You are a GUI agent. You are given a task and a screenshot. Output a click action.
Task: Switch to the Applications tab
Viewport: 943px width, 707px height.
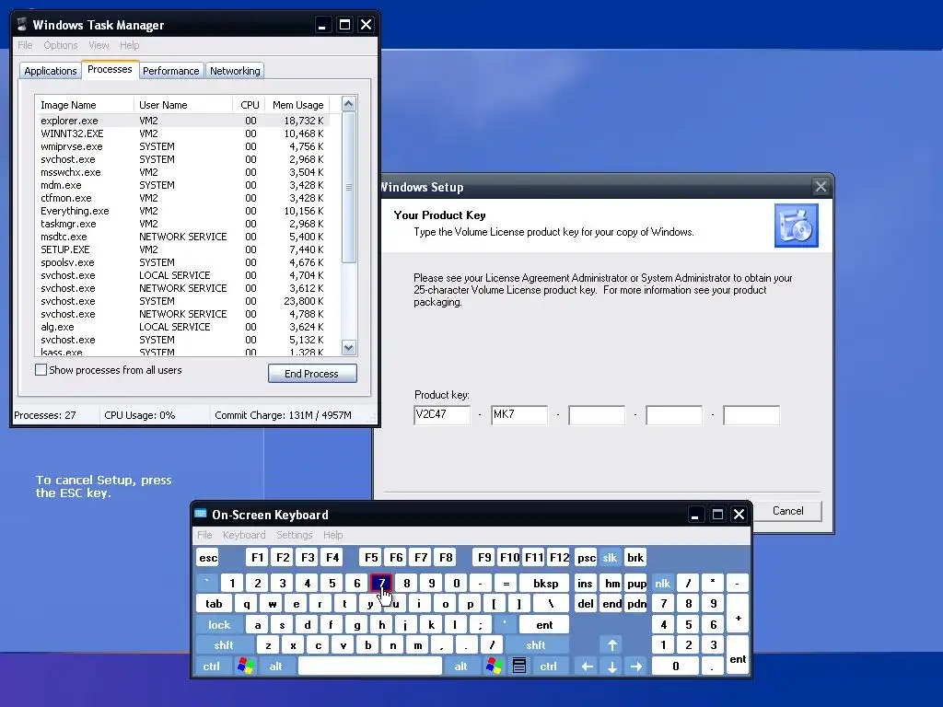tap(51, 71)
